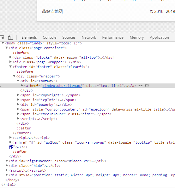Screen dimensions: 175x188
Task: Click the "hidden-xs" class value
Action: tap(78, 161)
